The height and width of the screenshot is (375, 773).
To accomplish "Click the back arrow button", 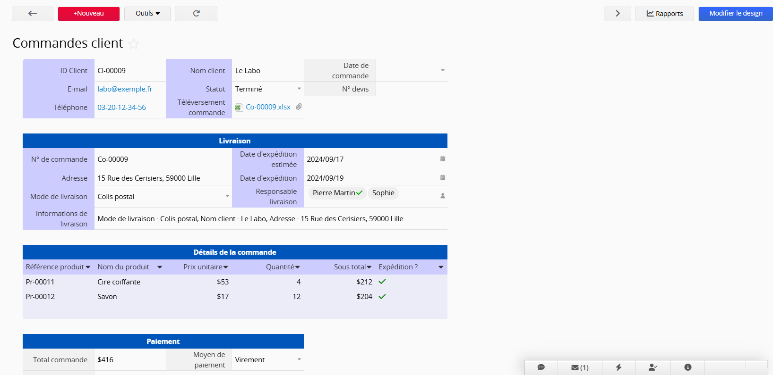I will (32, 14).
